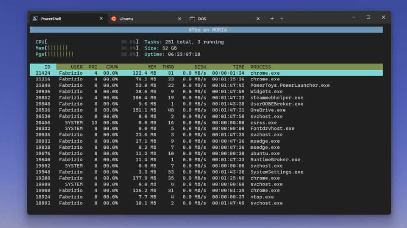The image size is (407, 228).
Task: Select svchost.exe row with ID 20520
Action: coord(206,116)
